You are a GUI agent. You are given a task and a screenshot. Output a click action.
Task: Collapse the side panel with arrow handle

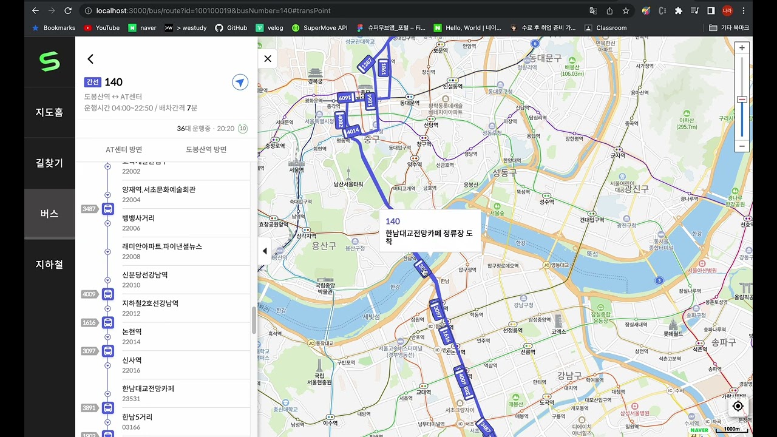pos(264,251)
